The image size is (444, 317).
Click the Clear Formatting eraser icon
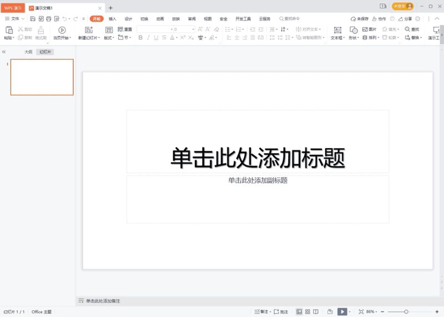tap(216, 29)
